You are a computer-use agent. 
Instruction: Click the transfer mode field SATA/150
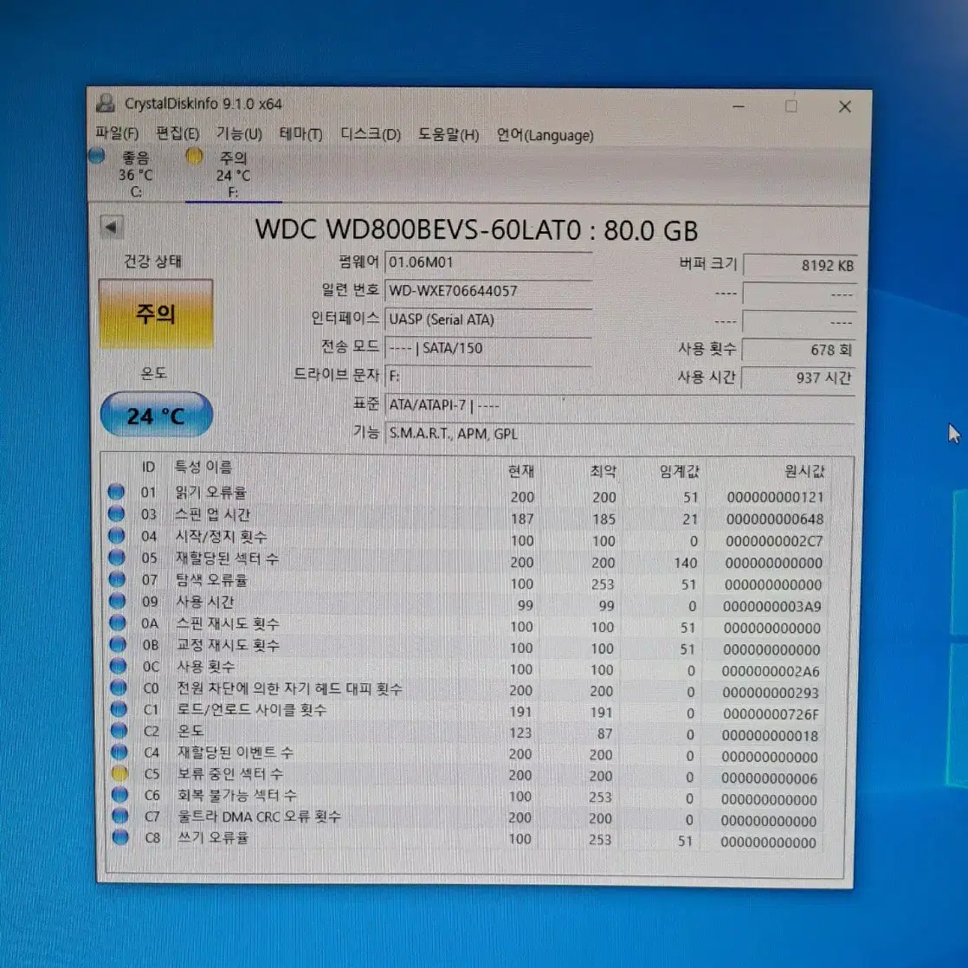click(x=487, y=347)
